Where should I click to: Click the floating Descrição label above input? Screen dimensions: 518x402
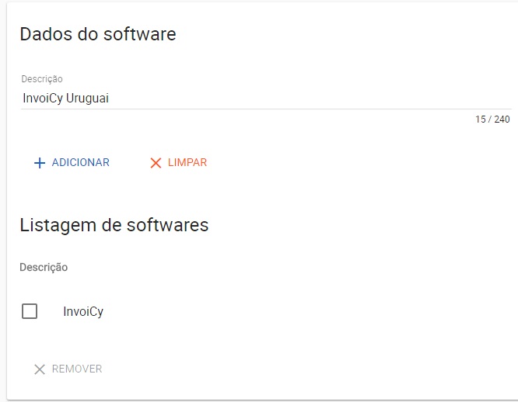pyautogui.click(x=42, y=79)
